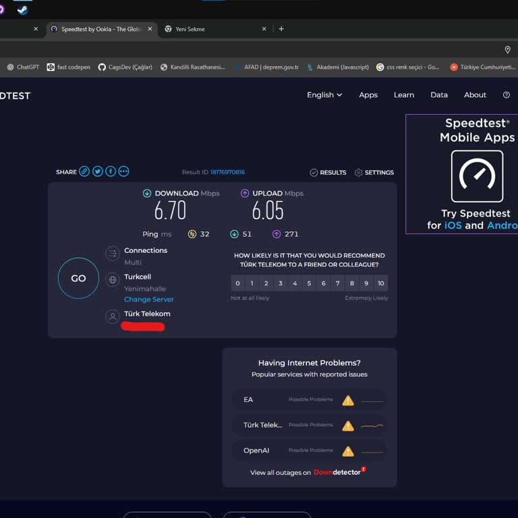Viewport: 518px width, 518px height.
Task: Open Downdetector outages link
Action: [340, 471]
